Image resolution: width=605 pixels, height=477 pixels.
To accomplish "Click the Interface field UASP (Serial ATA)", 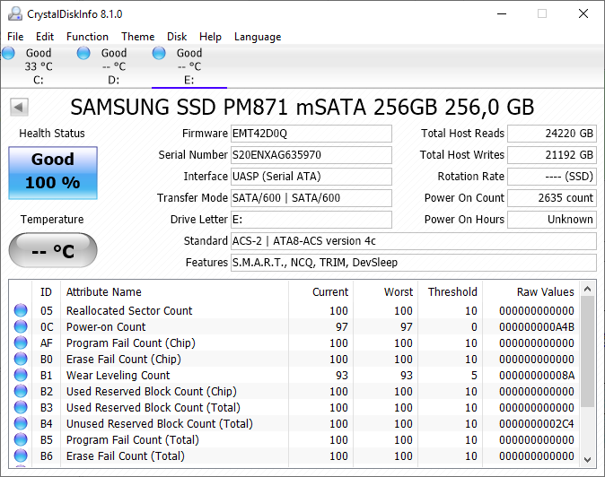I will click(311, 177).
